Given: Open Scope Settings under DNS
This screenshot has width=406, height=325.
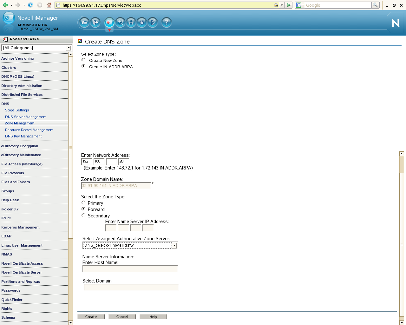Looking at the screenshot, I should click(17, 110).
